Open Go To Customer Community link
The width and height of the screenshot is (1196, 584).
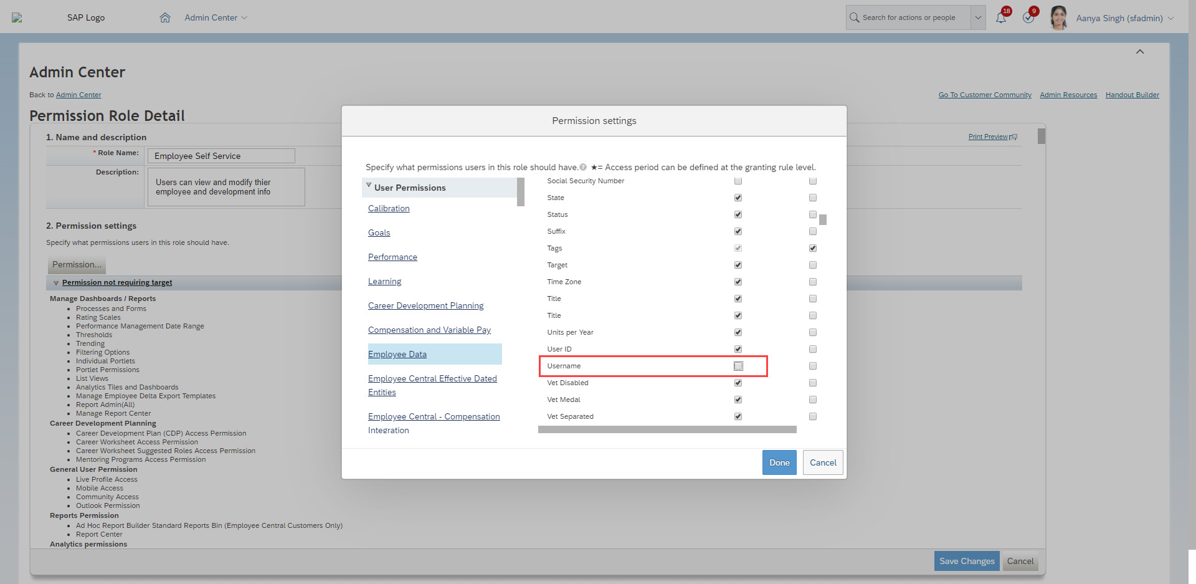coord(985,95)
